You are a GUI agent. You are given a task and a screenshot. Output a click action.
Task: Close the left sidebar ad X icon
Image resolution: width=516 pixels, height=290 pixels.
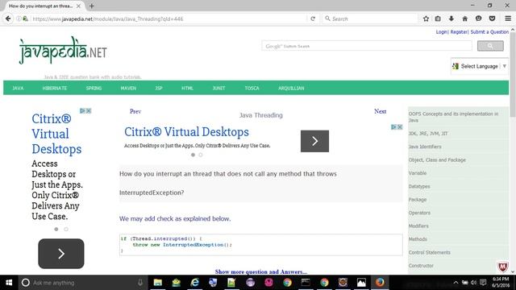(x=89, y=111)
